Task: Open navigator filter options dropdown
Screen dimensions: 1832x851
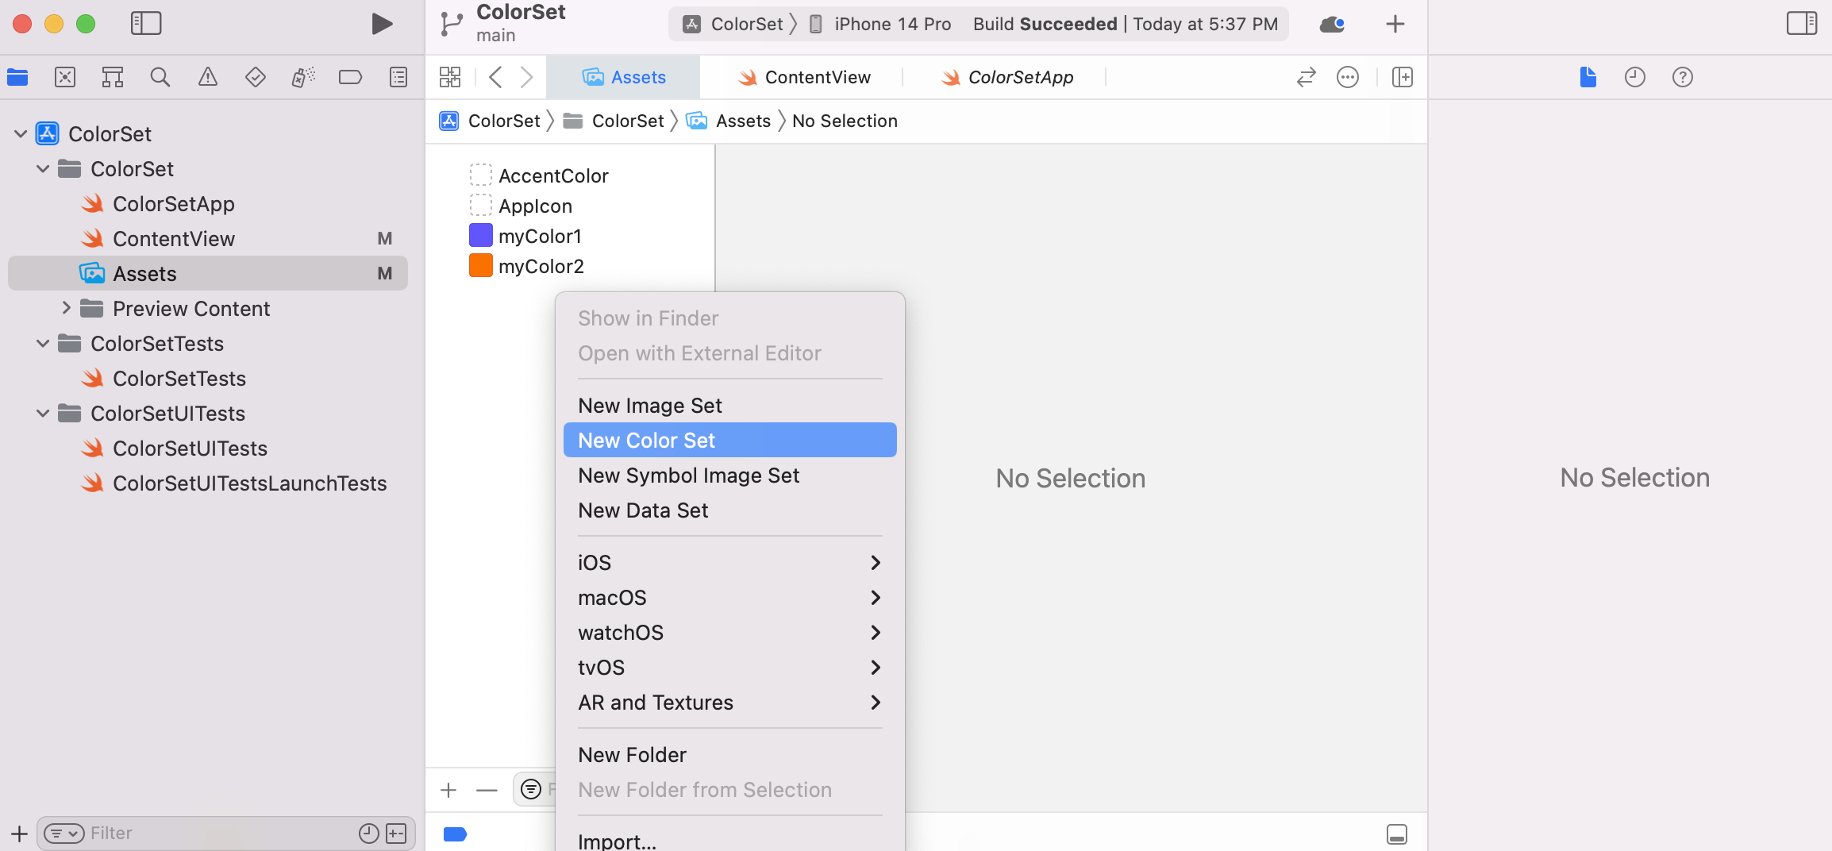Action: pyautogui.click(x=64, y=834)
